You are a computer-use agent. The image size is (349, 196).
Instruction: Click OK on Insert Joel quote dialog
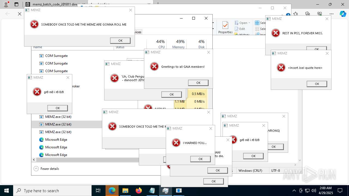click(317, 84)
